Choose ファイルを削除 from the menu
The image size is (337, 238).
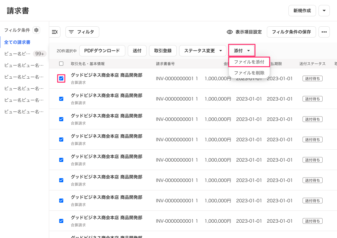pos(249,73)
